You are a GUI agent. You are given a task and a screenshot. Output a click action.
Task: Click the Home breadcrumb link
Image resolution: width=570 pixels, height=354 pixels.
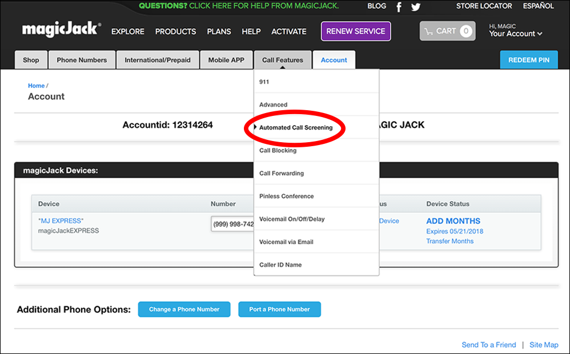[36, 85]
